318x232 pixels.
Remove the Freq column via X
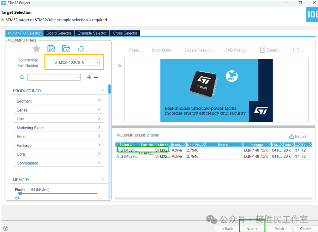click(311, 144)
